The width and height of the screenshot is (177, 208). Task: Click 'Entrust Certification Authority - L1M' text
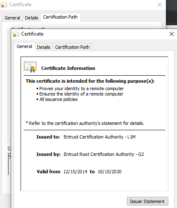(x=100, y=137)
